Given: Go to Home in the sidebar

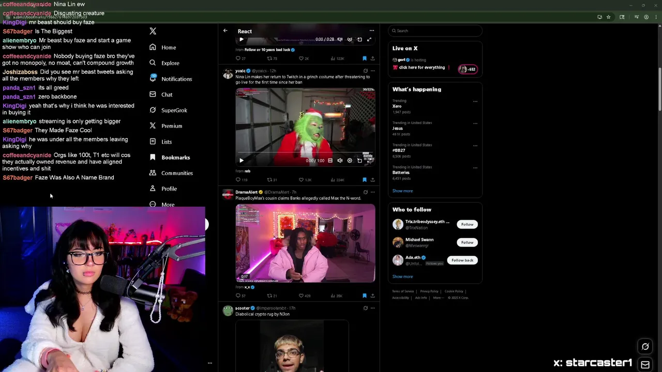Looking at the screenshot, I should tap(163, 47).
